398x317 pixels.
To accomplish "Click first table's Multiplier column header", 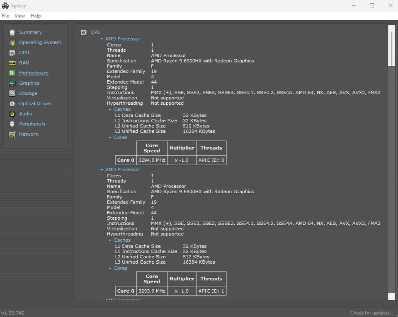I will pos(182,148).
